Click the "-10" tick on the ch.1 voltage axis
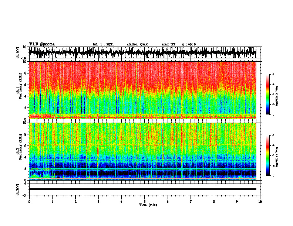This screenshot has height=226, width=293. tap(24, 58)
